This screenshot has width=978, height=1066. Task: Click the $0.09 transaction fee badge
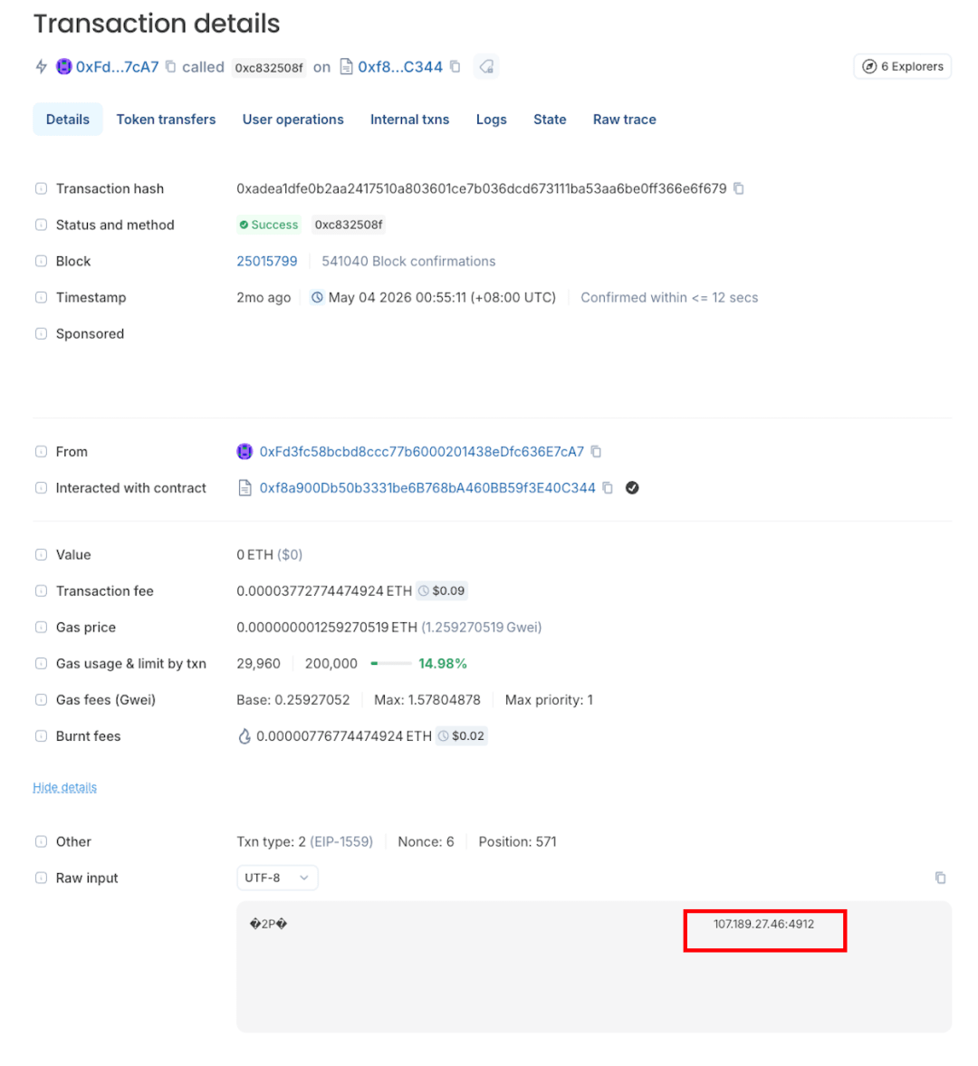[x=442, y=591]
